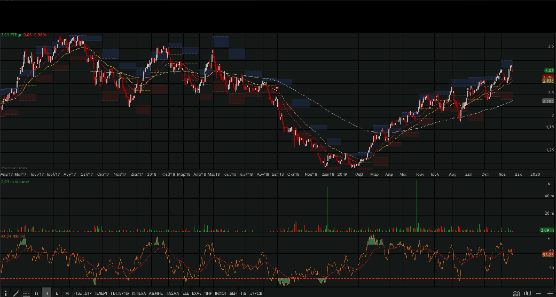Switch to the ΑΔΜΗΕ ticker tab
This screenshot has height=297, width=556.
tap(156, 293)
